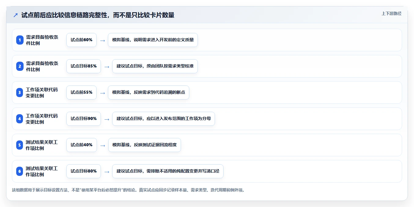The image size is (414, 207).
Task: Click 建议试点目标，需排除不适用的纯配置变更 box
Action: (168, 171)
